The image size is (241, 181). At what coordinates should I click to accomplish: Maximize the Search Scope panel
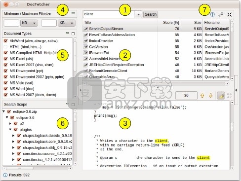(x=73, y=105)
